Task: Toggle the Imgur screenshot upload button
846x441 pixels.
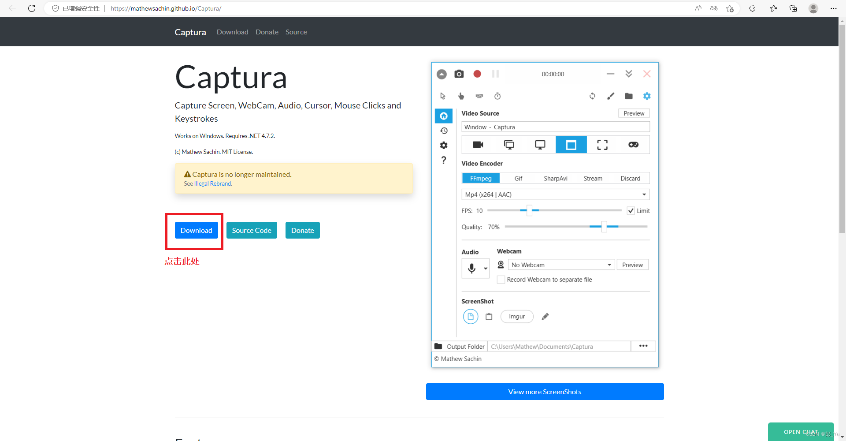Action: point(517,316)
